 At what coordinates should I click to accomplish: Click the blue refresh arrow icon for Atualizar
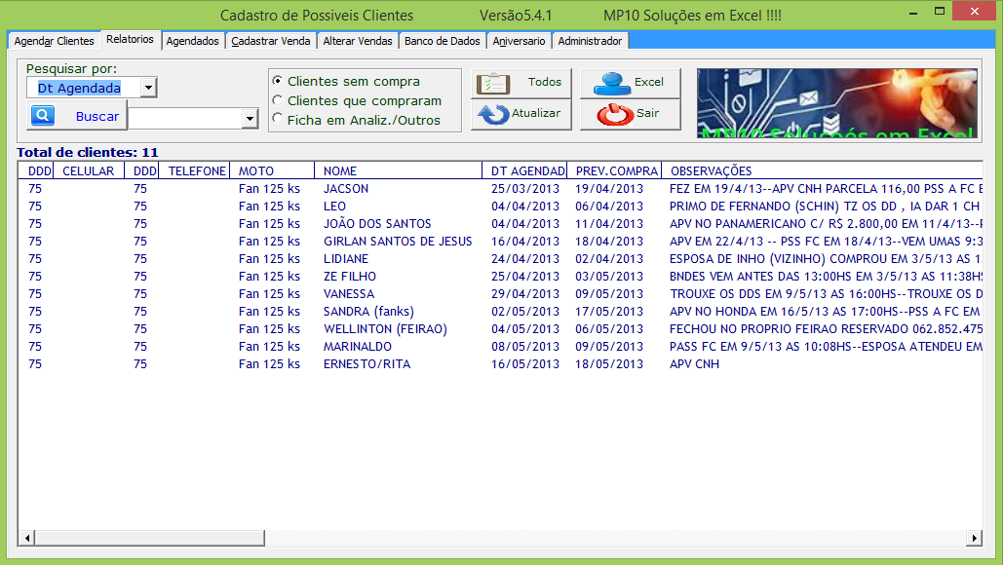pos(493,114)
